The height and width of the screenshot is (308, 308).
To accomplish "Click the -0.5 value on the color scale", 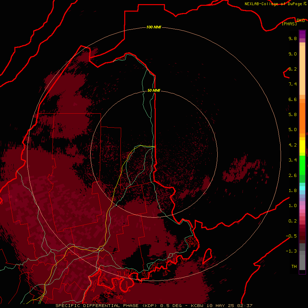I will (291, 236).
